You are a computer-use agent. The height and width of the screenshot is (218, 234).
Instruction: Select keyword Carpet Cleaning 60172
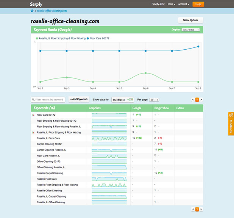point(49,144)
